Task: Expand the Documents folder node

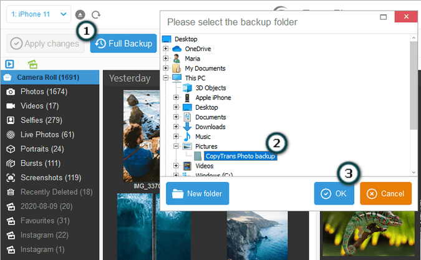Action: [176, 117]
